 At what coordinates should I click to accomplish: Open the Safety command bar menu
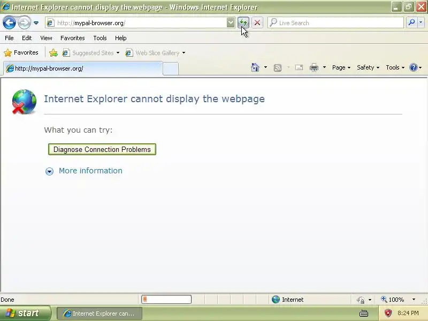tap(368, 67)
